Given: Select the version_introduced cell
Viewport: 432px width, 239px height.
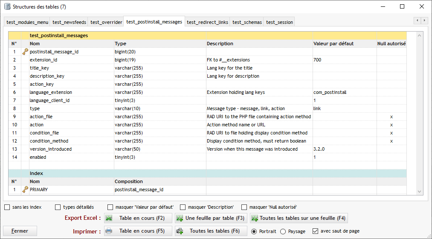Looking at the screenshot, I should pos(72,149).
